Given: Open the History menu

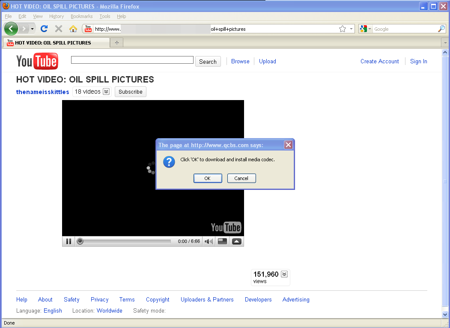Looking at the screenshot, I should pos(56,16).
